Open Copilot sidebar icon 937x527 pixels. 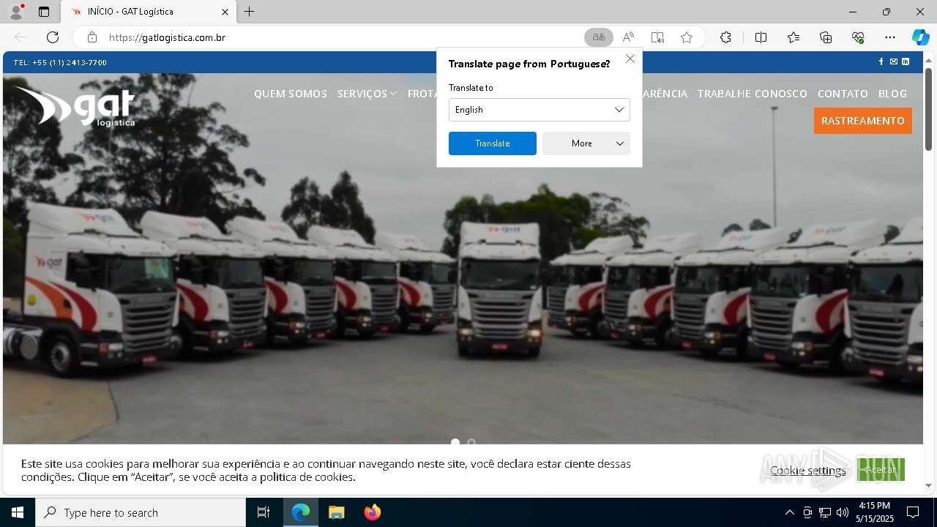tap(920, 37)
